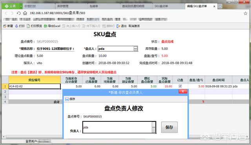Click the 新建 toolbar icon

[5, 26]
